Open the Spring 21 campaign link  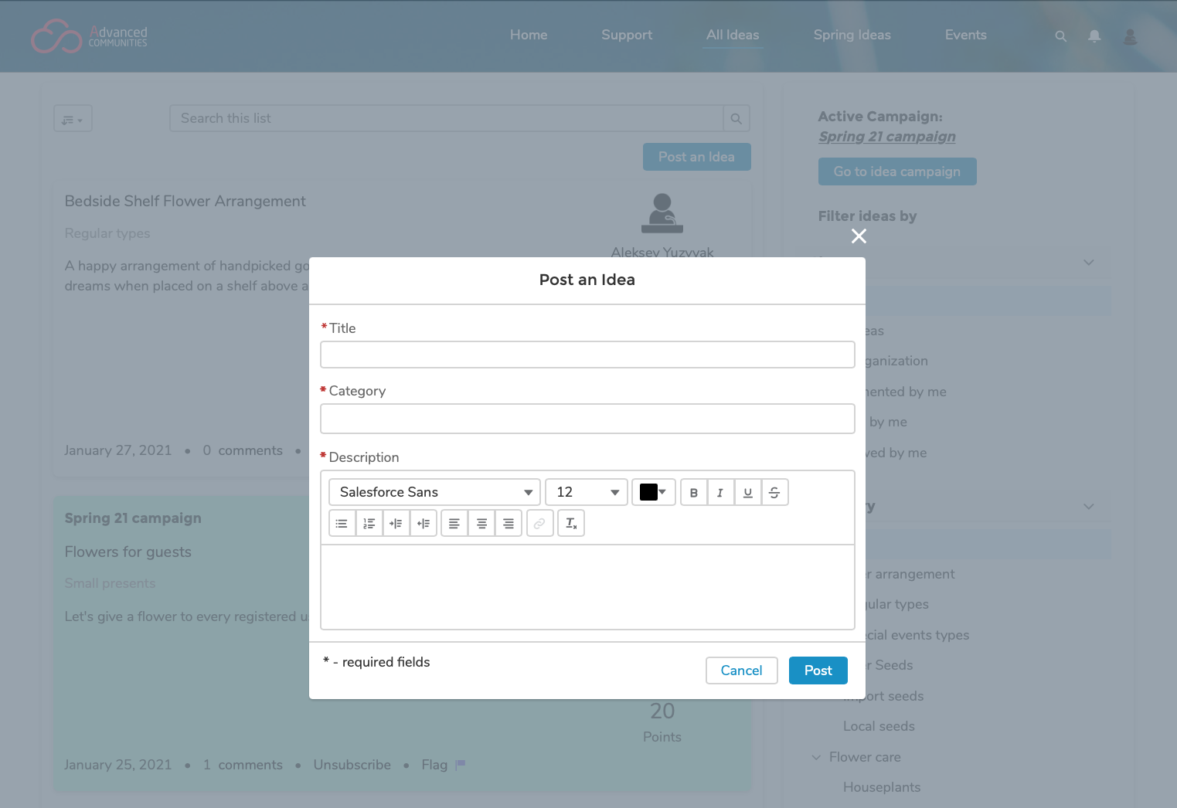coord(887,137)
